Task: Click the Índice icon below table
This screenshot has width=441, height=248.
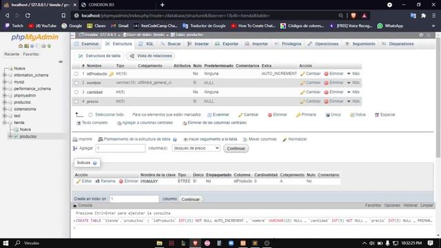Action: click(352, 115)
